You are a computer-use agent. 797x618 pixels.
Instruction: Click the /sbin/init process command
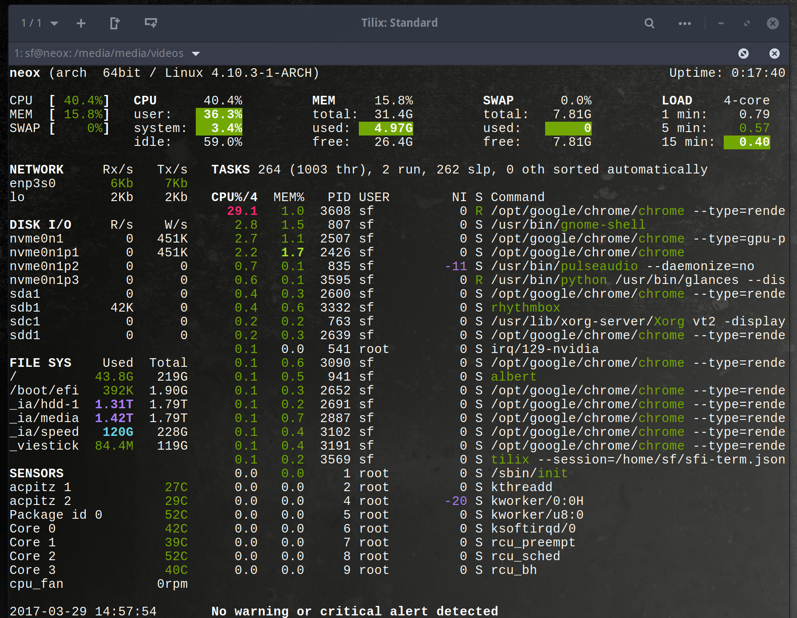click(530, 473)
